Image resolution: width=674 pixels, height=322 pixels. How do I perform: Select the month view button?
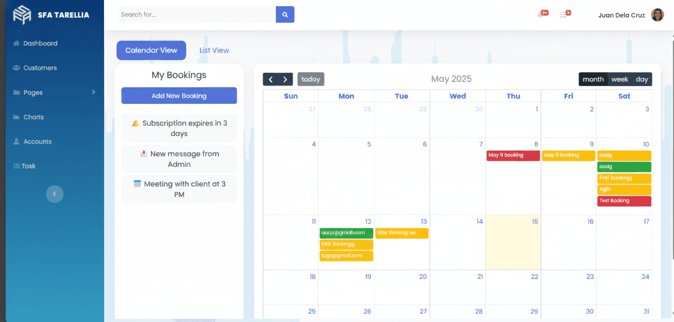[x=593, y=79]
